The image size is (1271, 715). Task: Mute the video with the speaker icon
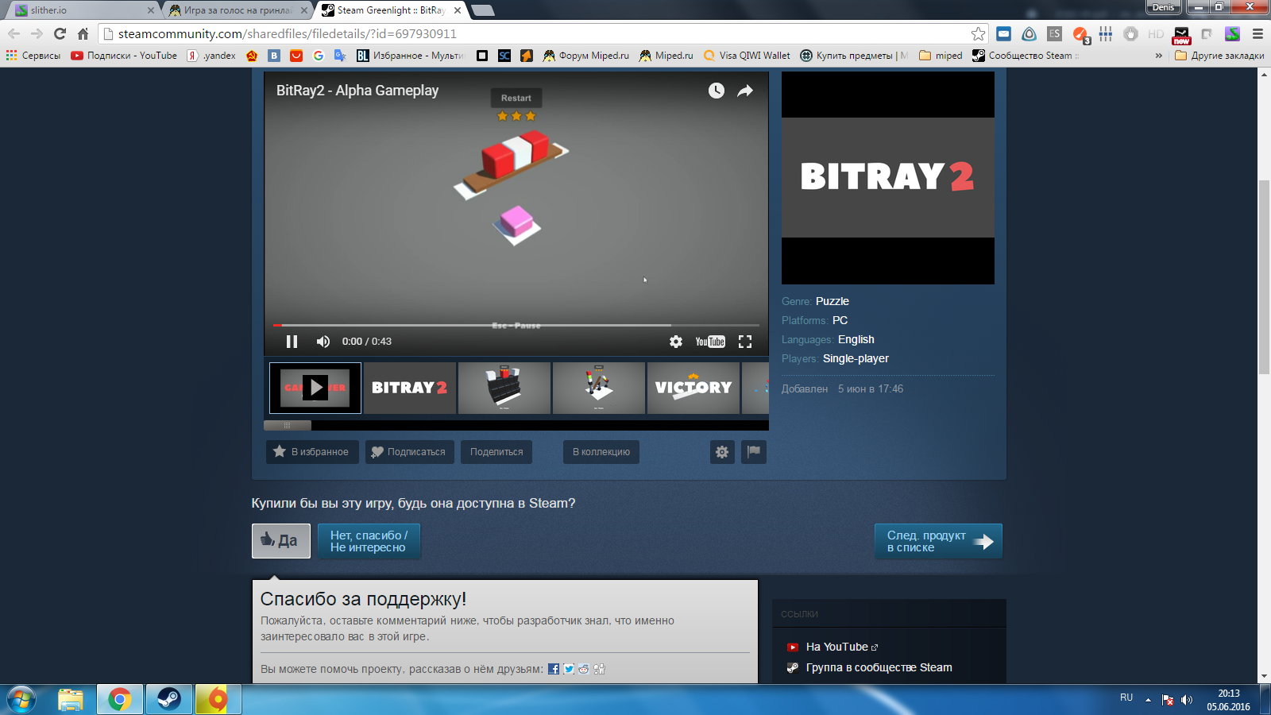[323, 342]
